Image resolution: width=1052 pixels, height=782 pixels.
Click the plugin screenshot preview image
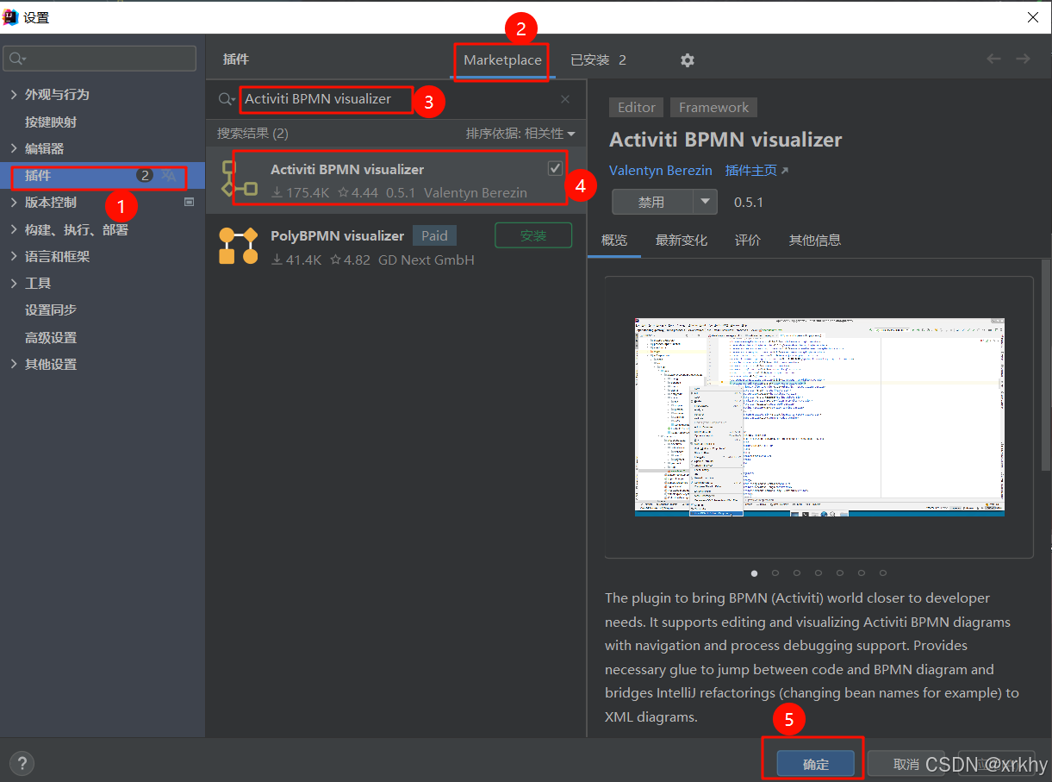coord(819,417)
